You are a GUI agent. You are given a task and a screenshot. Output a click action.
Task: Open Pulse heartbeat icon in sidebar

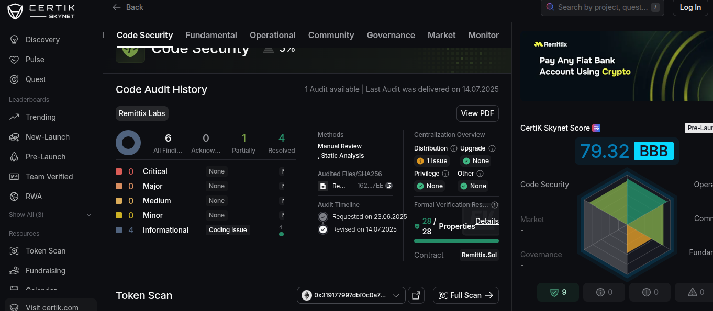(x=15, y=60)
